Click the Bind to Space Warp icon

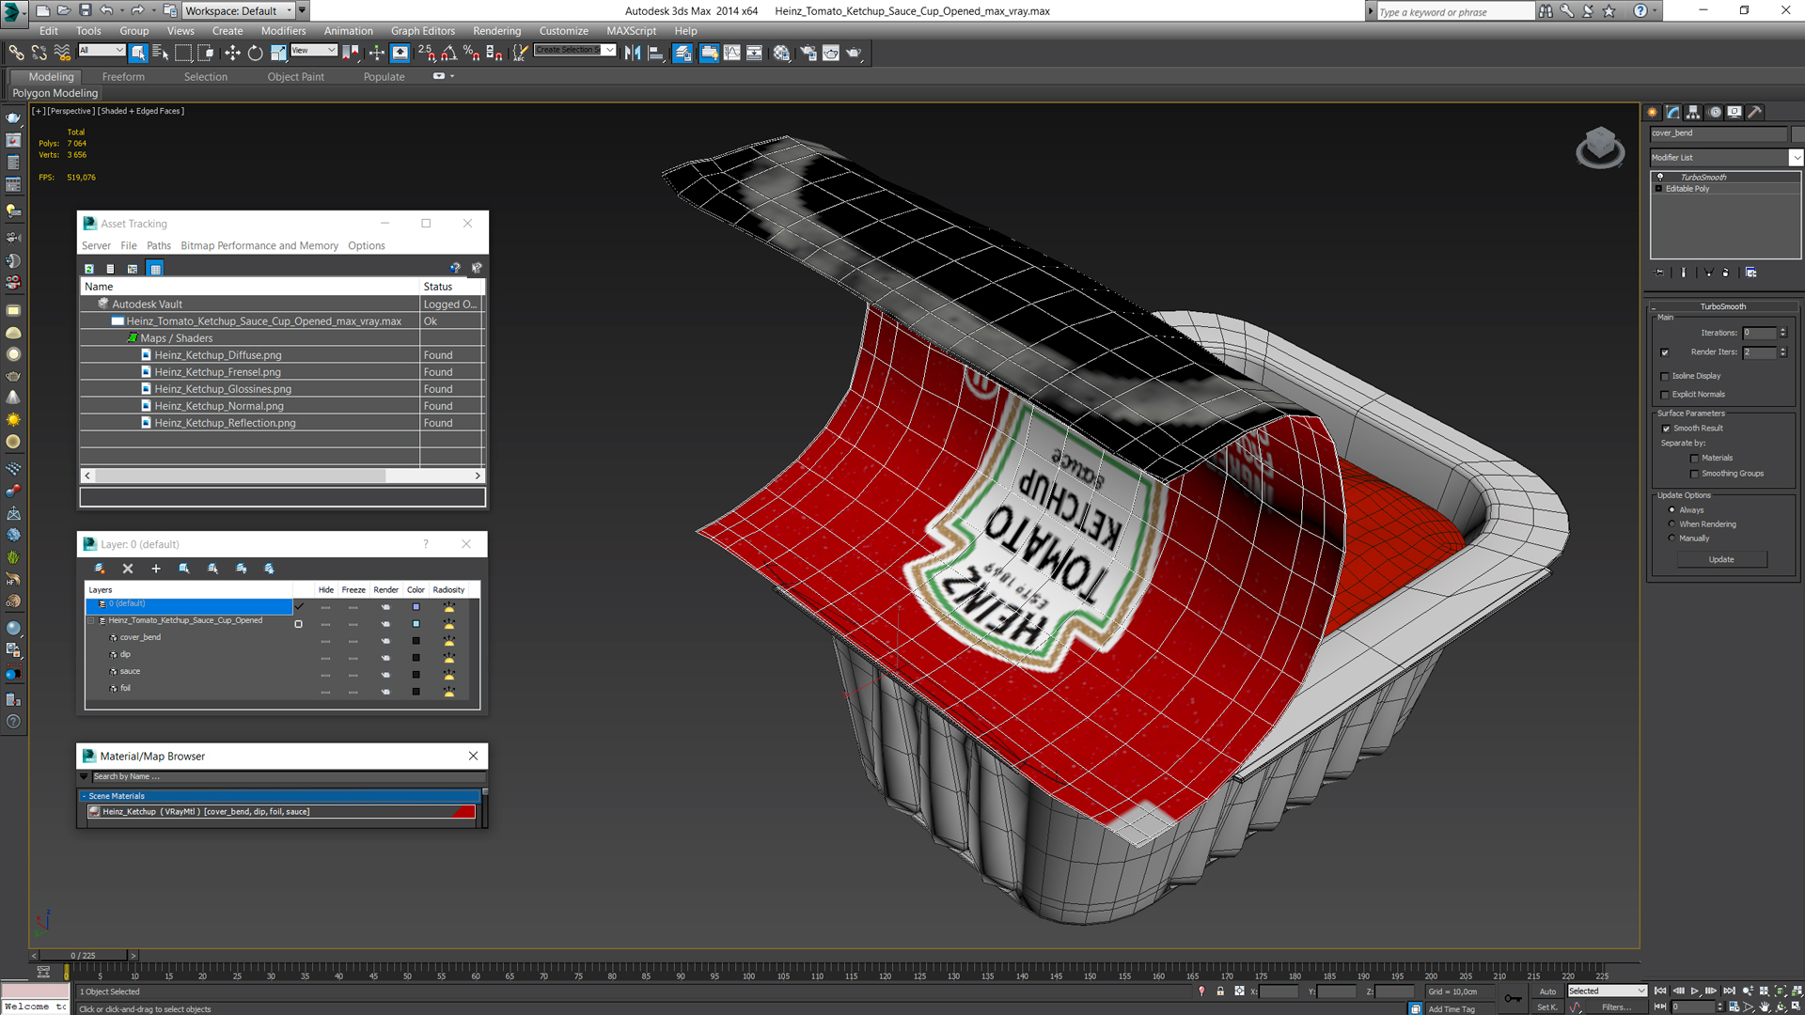[x=62, y=53]
